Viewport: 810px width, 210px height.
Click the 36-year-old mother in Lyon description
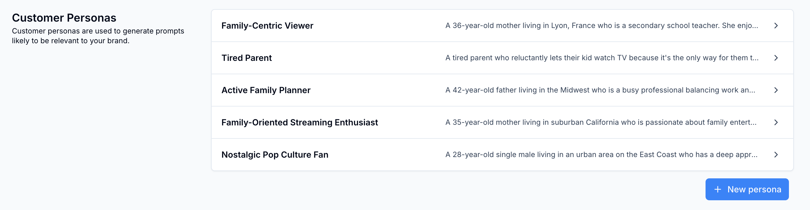click(601, 26)
